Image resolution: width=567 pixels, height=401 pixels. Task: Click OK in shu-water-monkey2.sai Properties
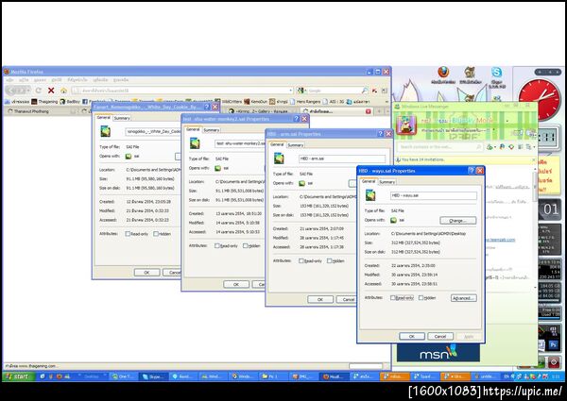(x=236, y=284)
